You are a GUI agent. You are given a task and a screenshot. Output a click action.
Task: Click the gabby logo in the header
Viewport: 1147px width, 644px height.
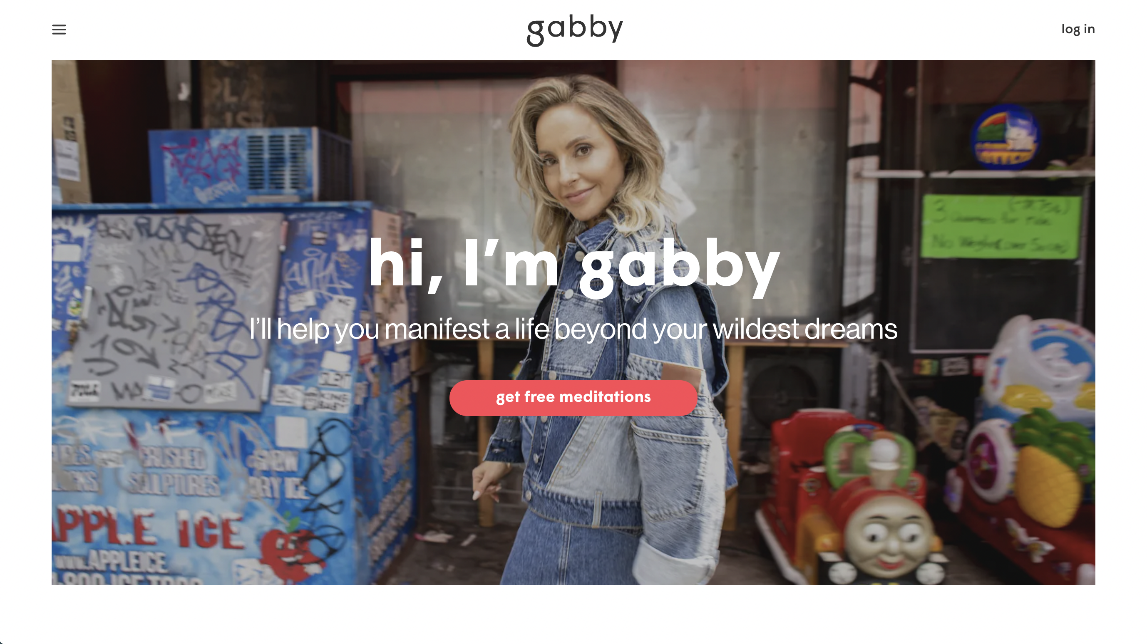574,30
